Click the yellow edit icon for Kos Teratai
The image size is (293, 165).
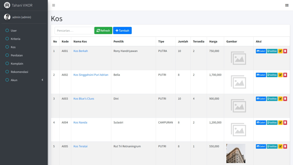[280, 146]
